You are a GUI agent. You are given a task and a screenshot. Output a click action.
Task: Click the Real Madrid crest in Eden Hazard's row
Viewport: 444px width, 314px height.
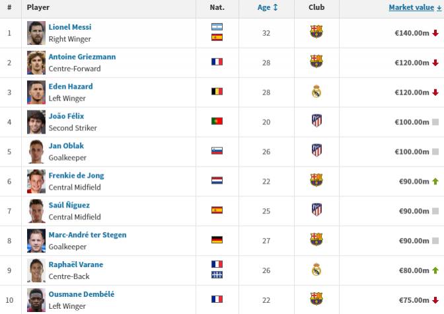click(x=316, y=91)
